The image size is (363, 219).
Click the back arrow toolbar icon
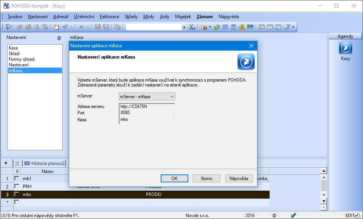tap(81, 27)
